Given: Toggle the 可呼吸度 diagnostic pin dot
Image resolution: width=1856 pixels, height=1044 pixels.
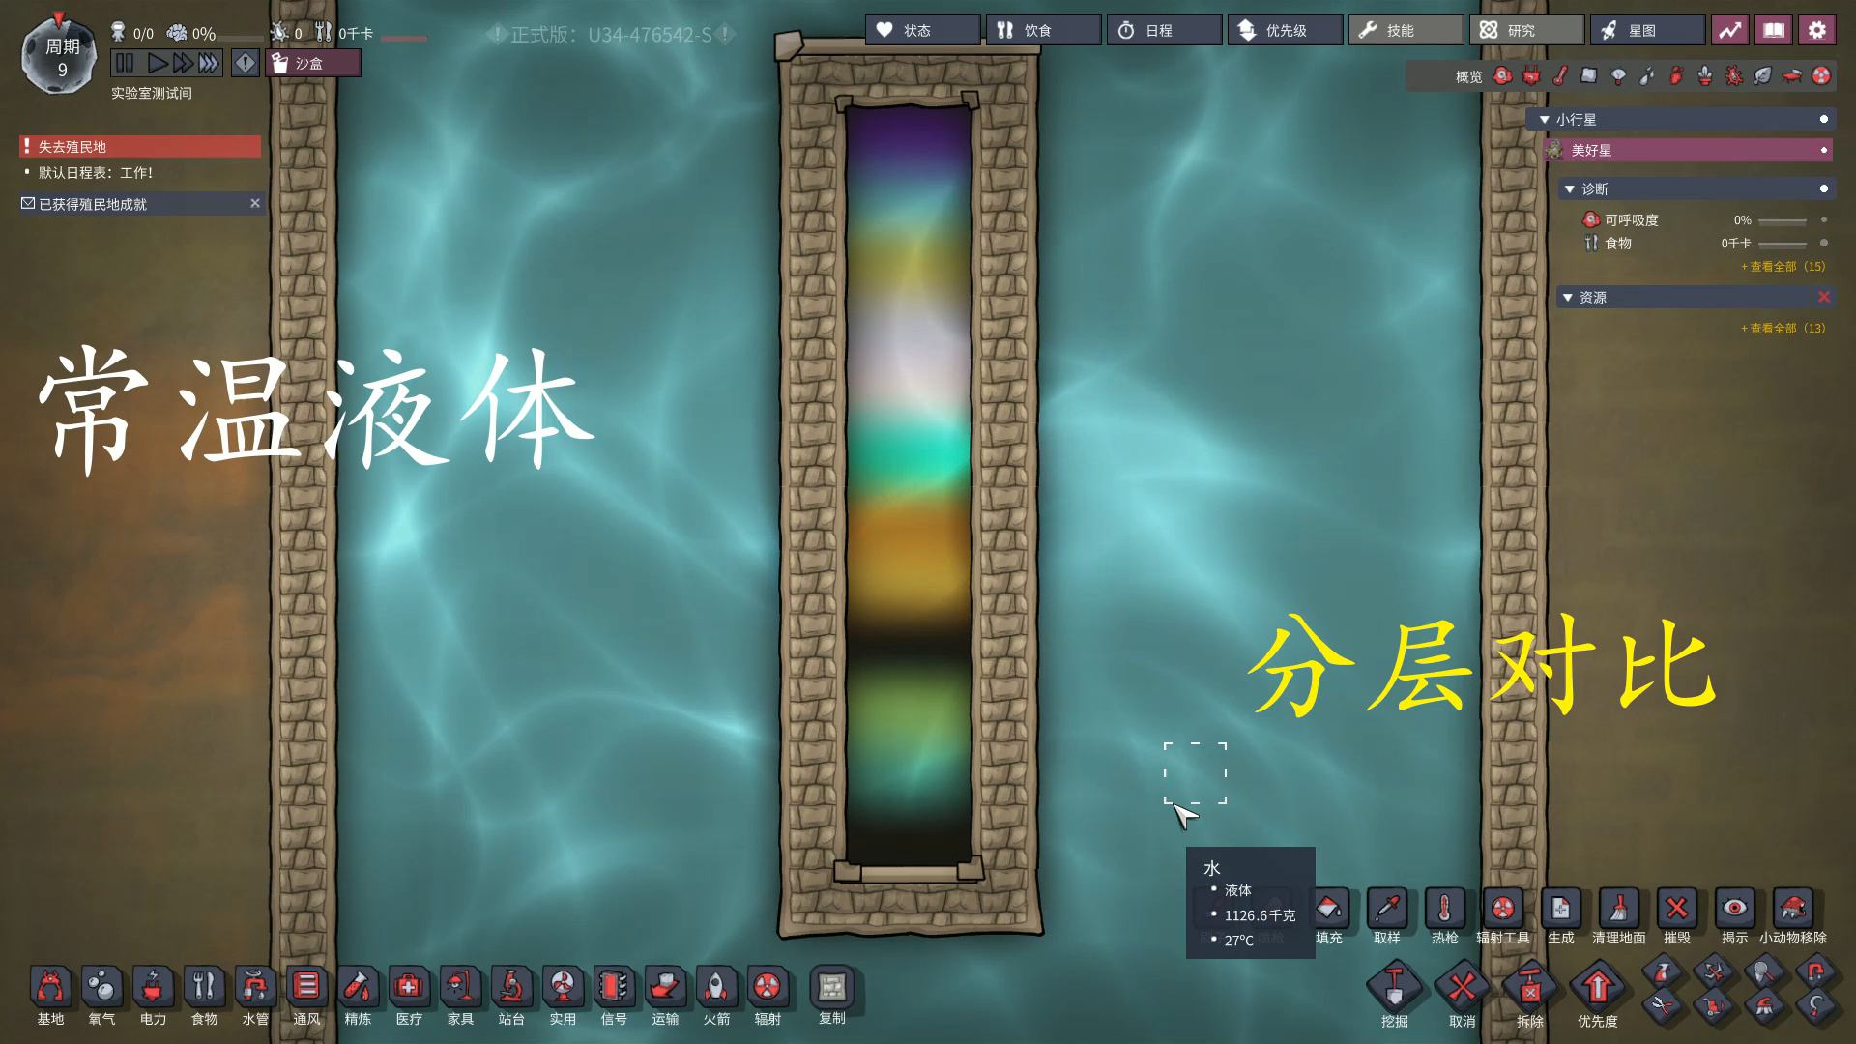Looking at the screenshot, I should click(1824, 220).
